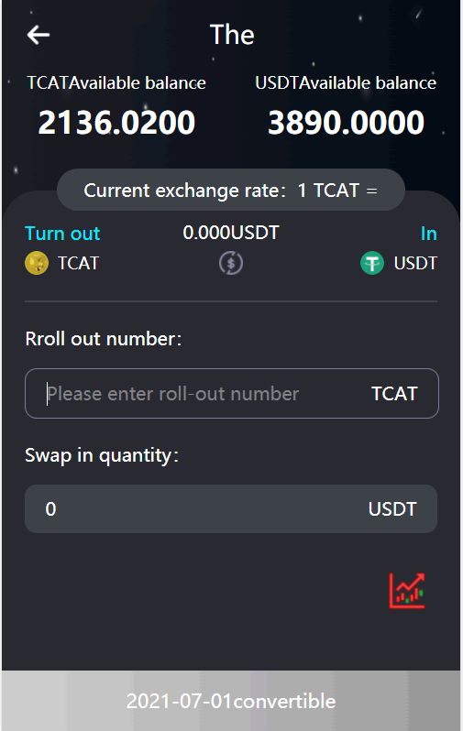463x731 pixels.
Task: Click the TCAT balance 2136.0200
Action: [116, 123]
